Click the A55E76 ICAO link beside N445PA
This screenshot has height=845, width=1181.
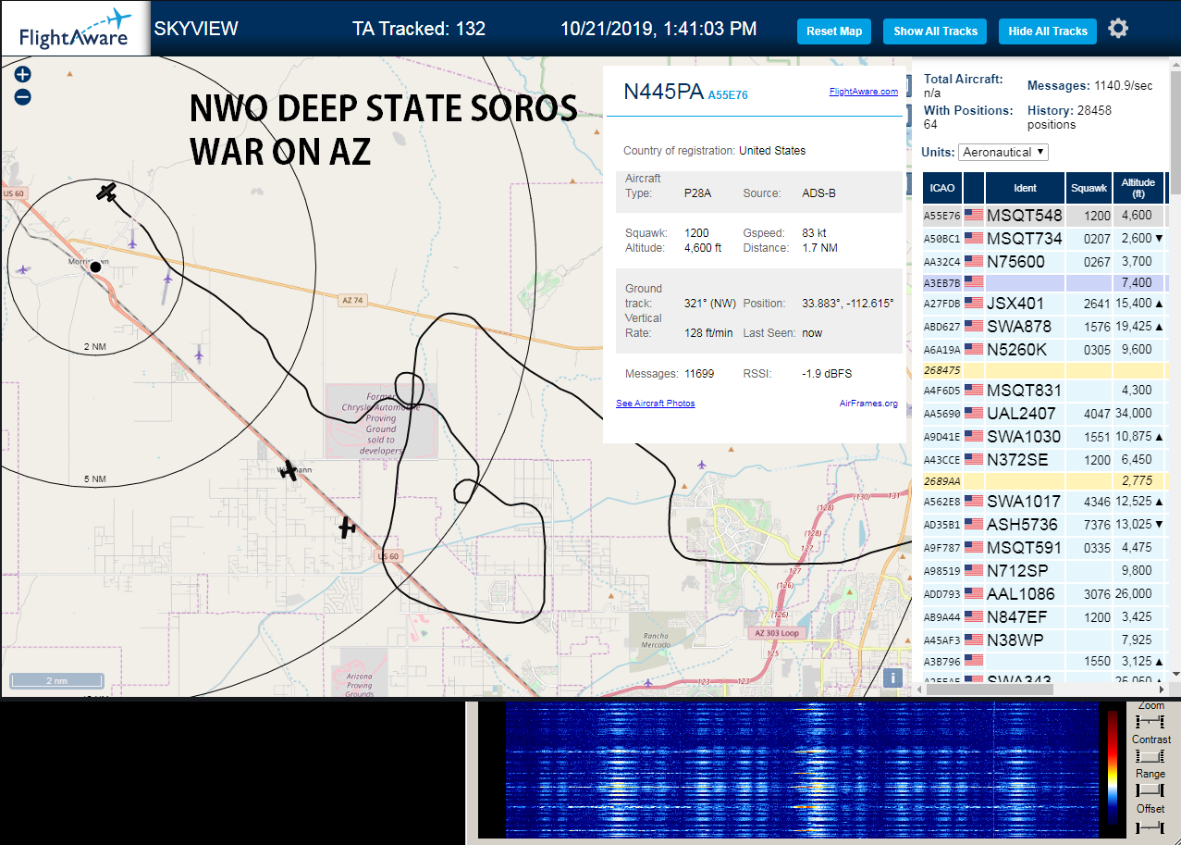(x=728, y=95)
